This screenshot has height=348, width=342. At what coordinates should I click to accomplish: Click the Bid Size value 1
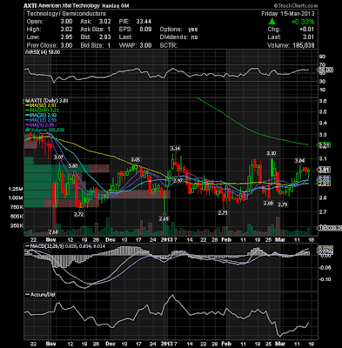(x=109, y=45)
